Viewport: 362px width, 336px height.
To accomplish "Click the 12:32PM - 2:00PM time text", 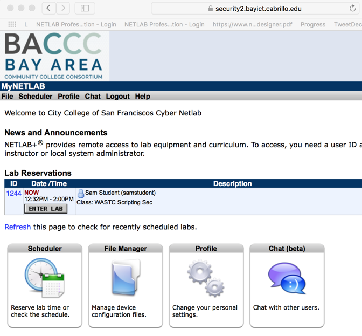I will [x=49, y=199].
